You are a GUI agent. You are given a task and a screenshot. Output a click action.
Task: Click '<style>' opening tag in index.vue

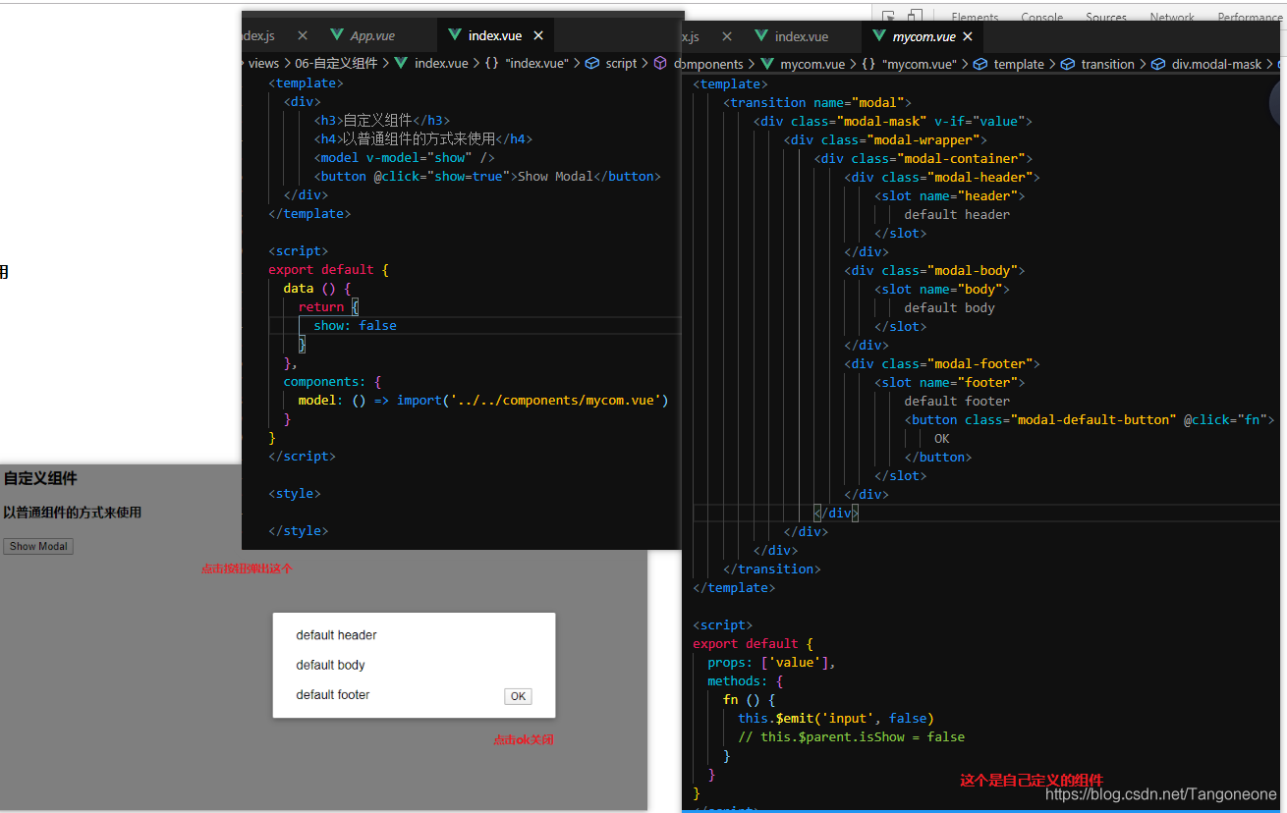tap(295, 493)
